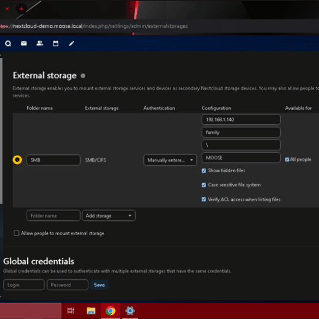
Task: Click the SMB folder name field
Action: click(x=53, y=160)
